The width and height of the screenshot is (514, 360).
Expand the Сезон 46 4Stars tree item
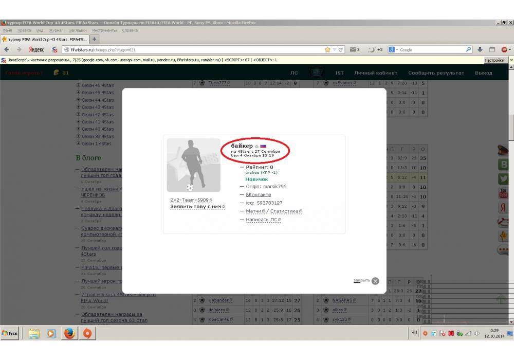pos(79,85)
